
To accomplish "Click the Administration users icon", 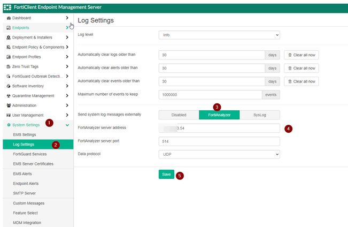I will (x=9, y=105).
